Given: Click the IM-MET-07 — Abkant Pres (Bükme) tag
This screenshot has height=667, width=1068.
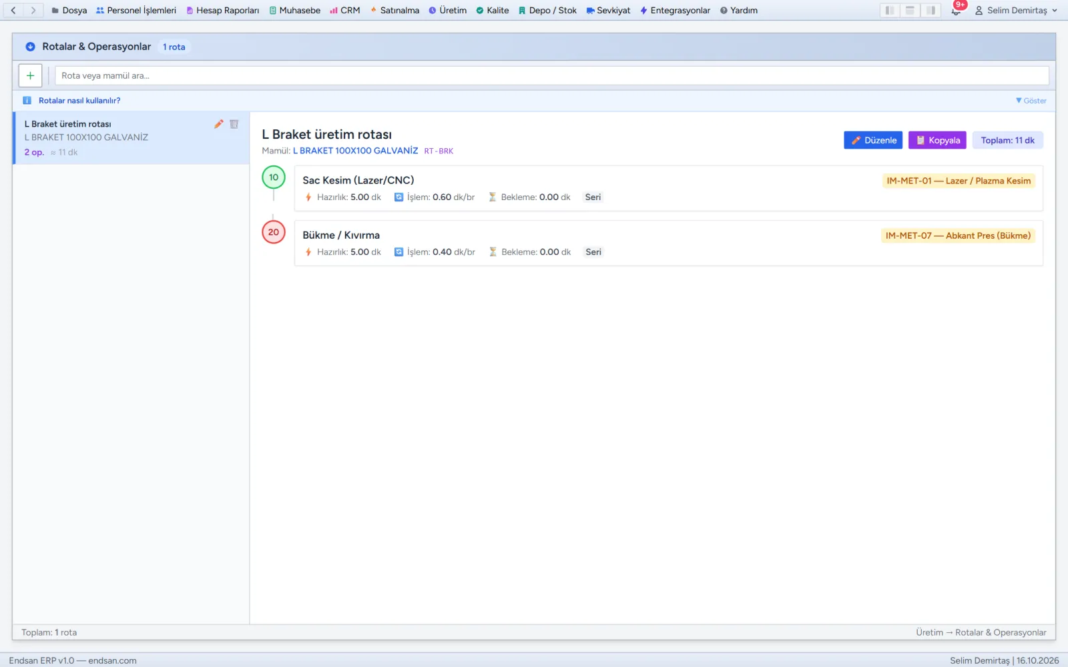Looking at the screenshot, I should [958, 235].
